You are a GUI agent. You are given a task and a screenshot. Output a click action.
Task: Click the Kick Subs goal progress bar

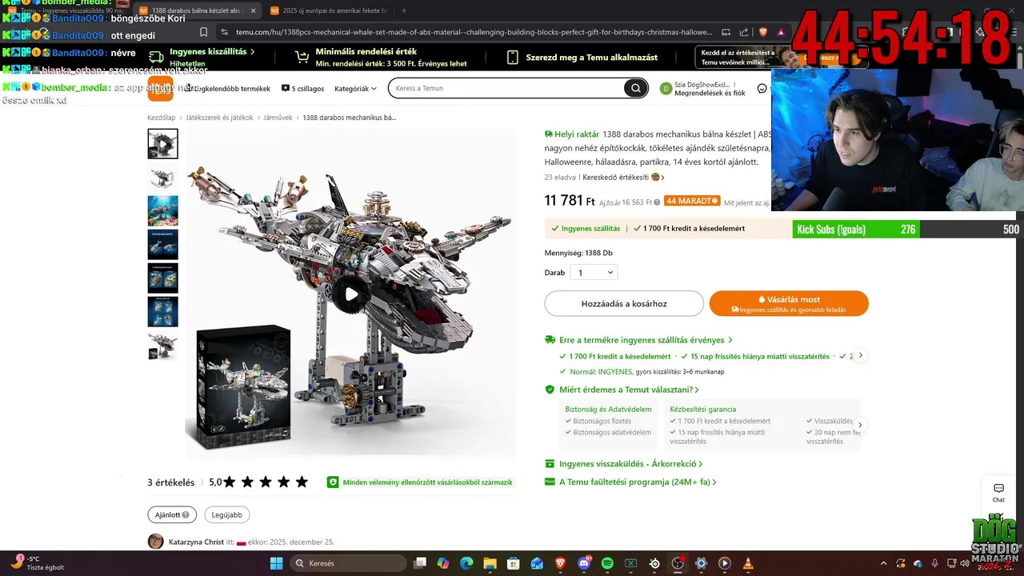[906, 230]
